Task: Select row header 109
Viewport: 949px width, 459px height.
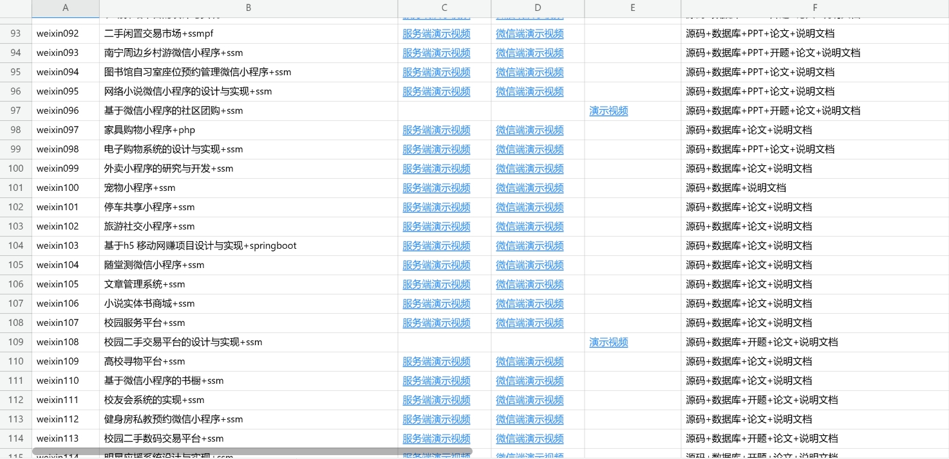Action: [x=15, y=342]
